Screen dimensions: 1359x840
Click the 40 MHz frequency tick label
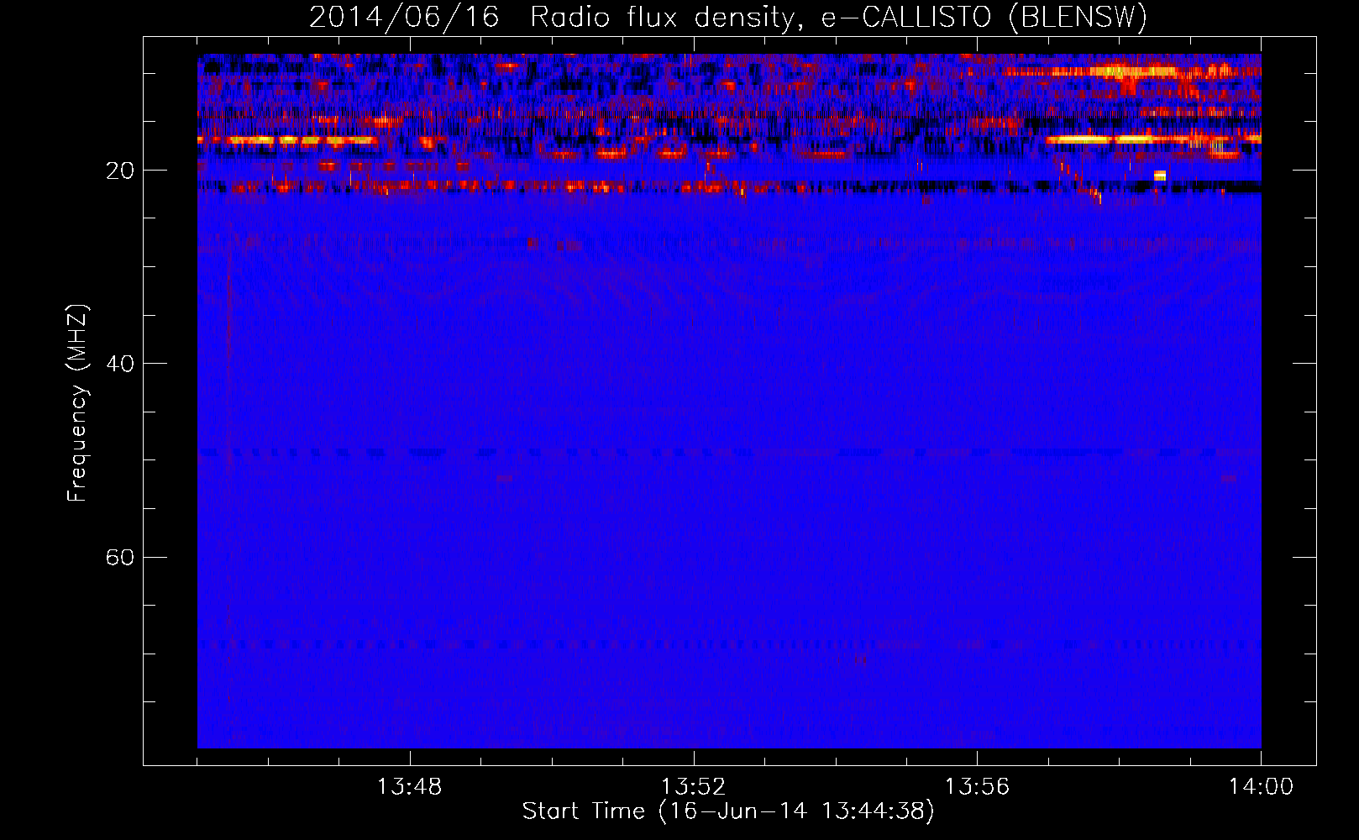click(x=119, y=364)
